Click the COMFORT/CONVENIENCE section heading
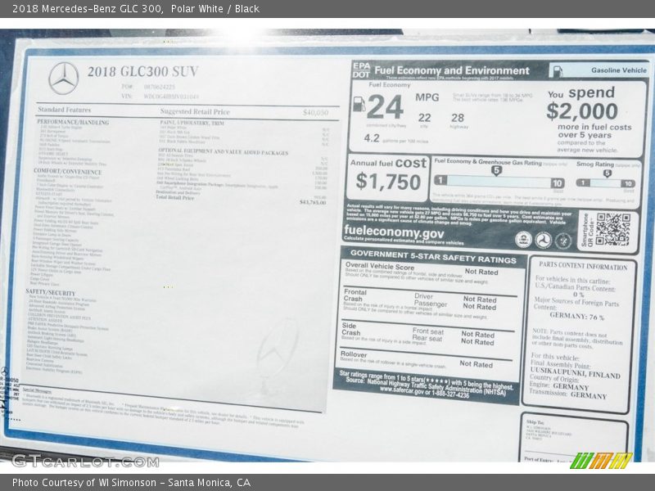The image size is (655, 491). [x=67, y=172]
